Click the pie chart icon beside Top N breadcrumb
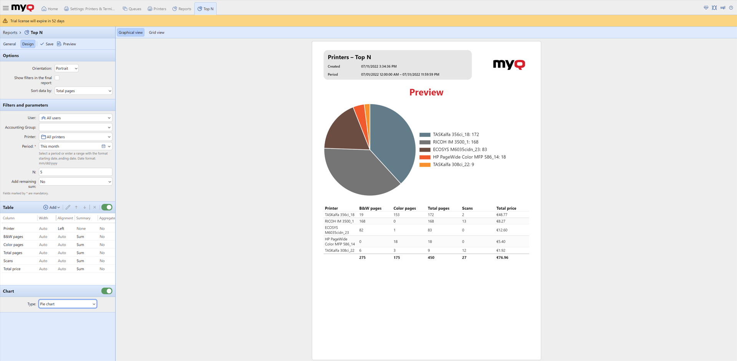 27,33
